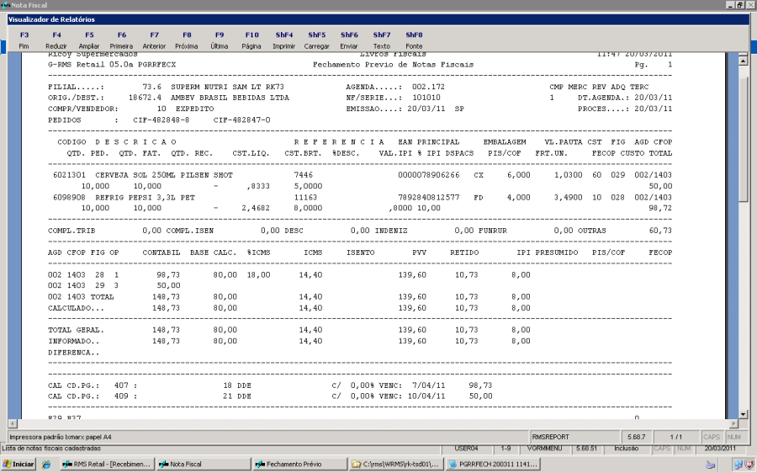Screen dimensions: 757x473
Task: Click the horizontal scrollbar right arrow
Action: pyautogui.click(x=733, y=423)
